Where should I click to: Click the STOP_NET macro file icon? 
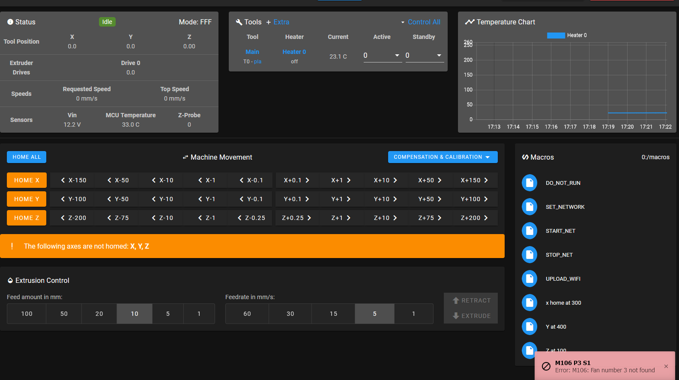pyautogui.click(x=529, y=255)
